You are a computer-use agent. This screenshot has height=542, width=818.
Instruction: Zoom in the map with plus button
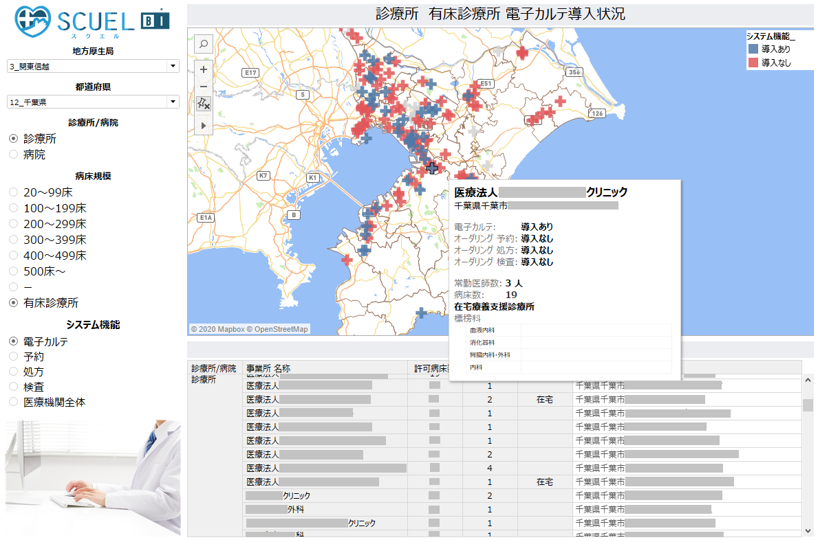point(204,69)
